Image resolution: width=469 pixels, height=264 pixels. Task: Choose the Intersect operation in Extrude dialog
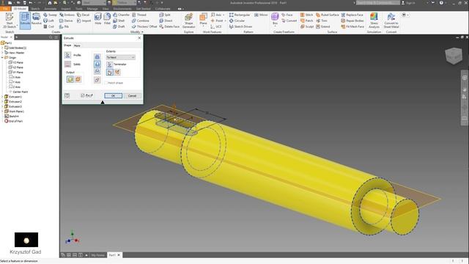(97, 71)
